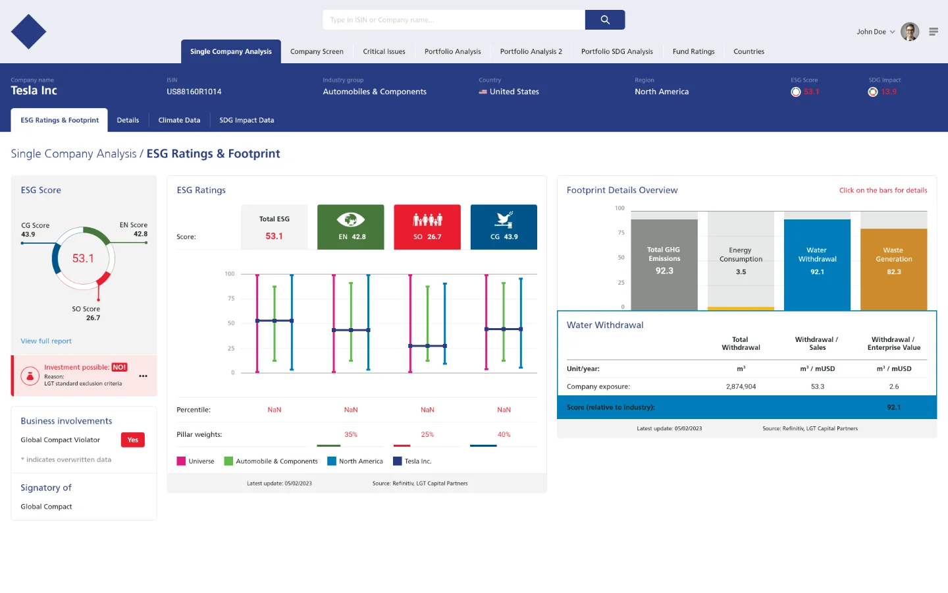This screenshot has width=948, height=593.
Task: Click the Global Compact signatory entry
Action: [46, 507]
